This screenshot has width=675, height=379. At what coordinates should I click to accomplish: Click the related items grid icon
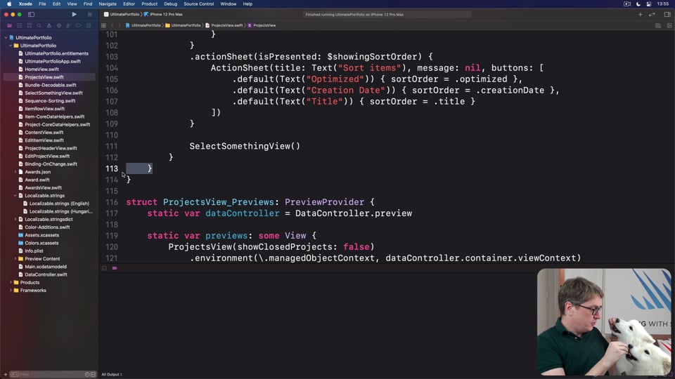(x=104, y=25)
